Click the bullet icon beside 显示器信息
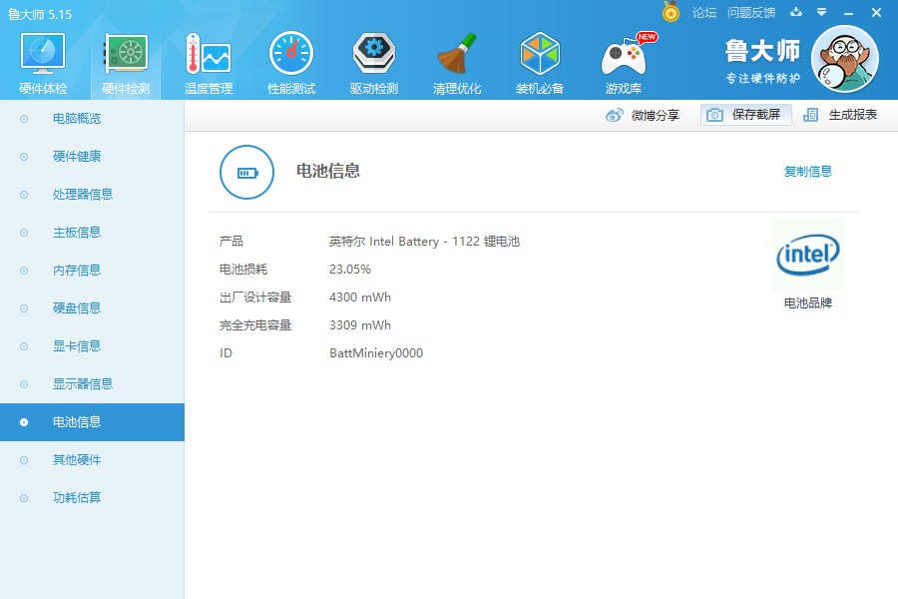Screen dimensions: 898x599 coord(24,383)
